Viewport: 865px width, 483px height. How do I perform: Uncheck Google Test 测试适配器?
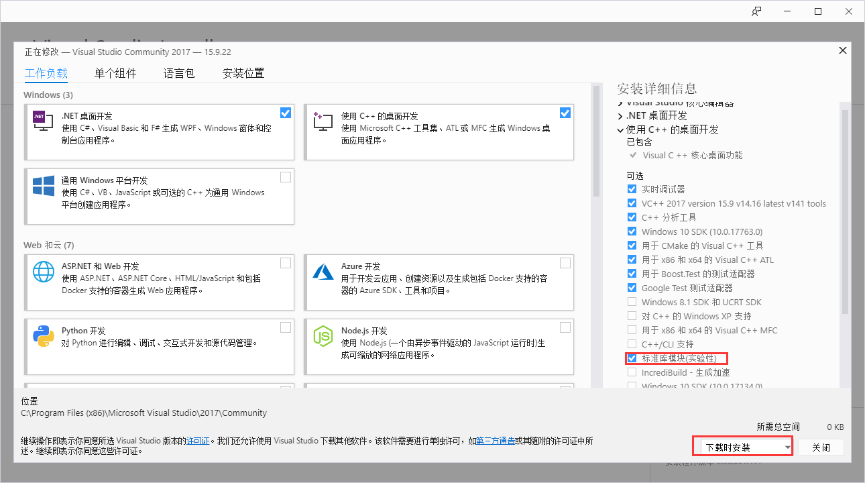point(632,288)
